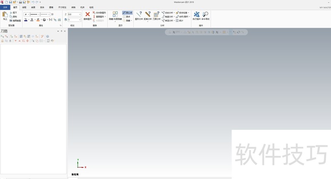331x179 pixels.
Task: Click the Save icon in quick access toolbar
Action: (x=10, y=2)
